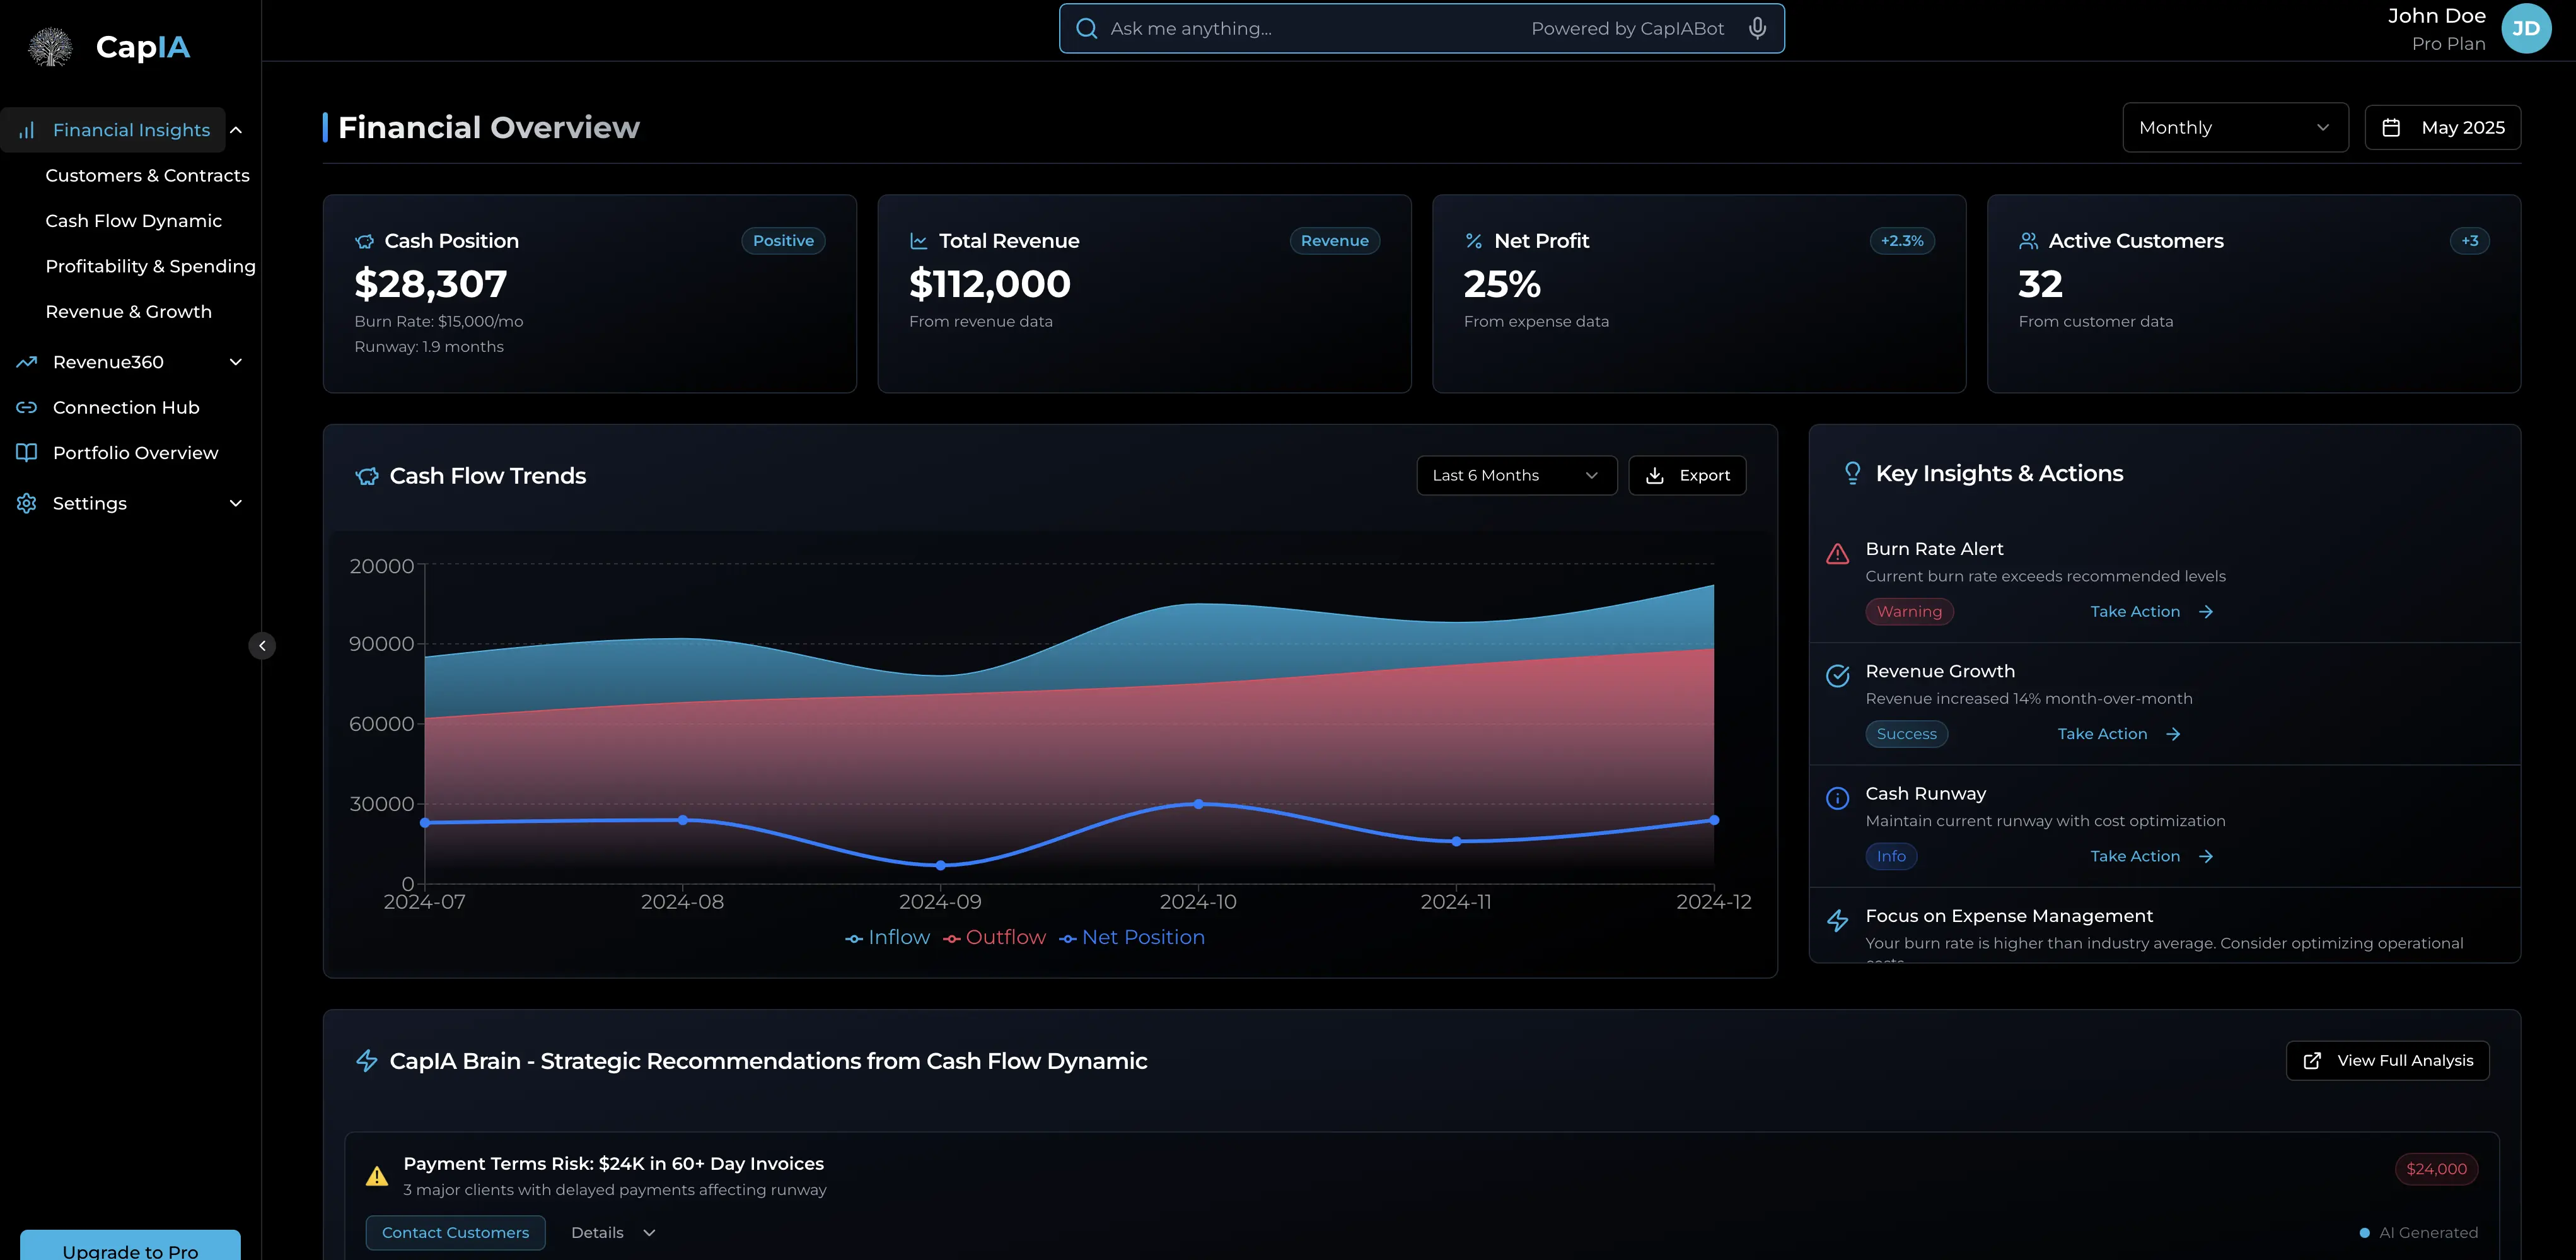Screen dimensions: 2576x1260
Task: Click the Expense Management lightning bolt icon
Action: pos(1838,920)
